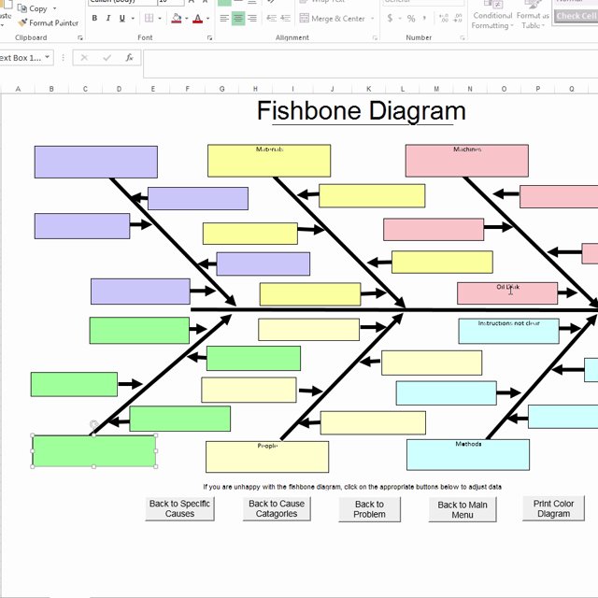Screen dimensions: 598x598
Task: Click the Format Painter tool
Action: tap(47, 22)
